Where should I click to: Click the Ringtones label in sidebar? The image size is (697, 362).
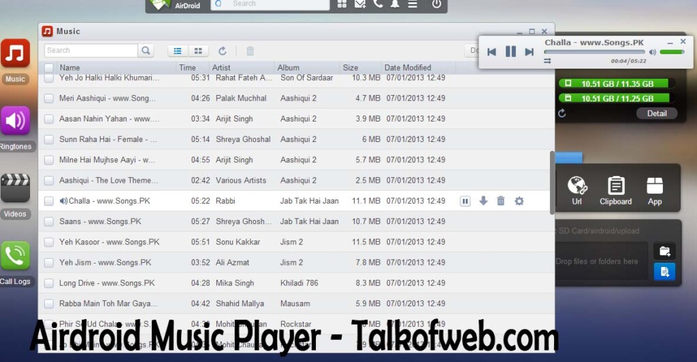(16, 147)
